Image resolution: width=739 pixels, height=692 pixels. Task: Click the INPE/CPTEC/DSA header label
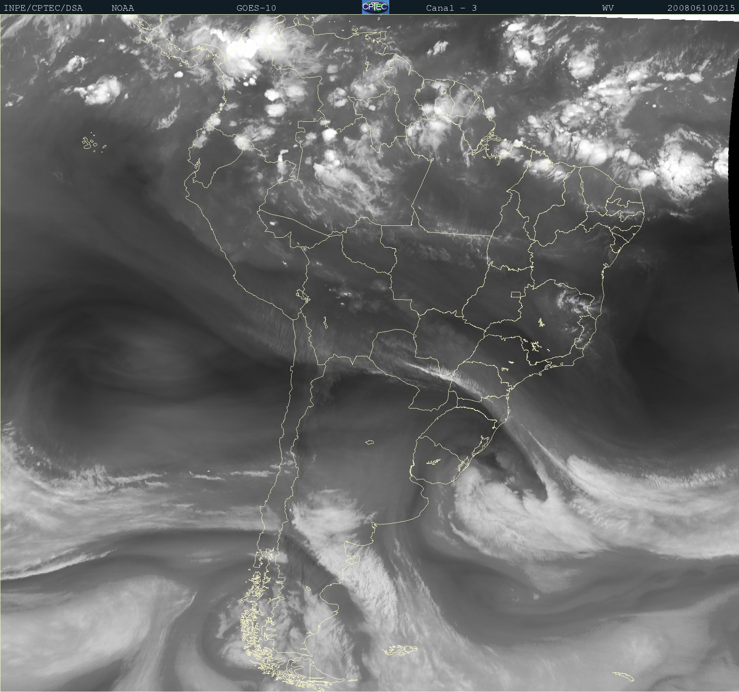point(43,8)
